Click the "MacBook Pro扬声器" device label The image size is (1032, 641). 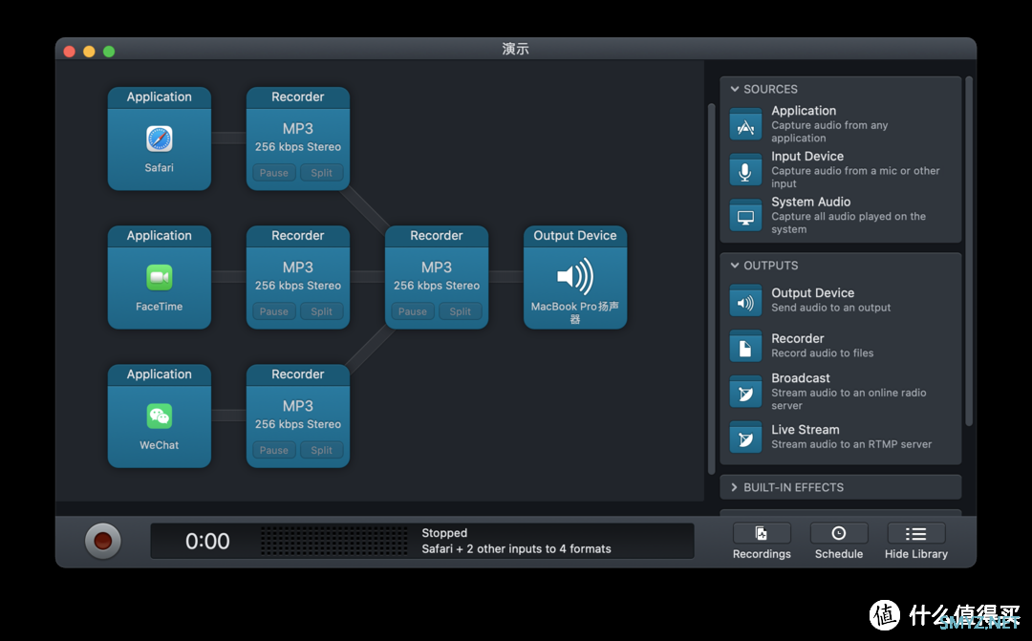pyautogui.click(x=575, y=312)
